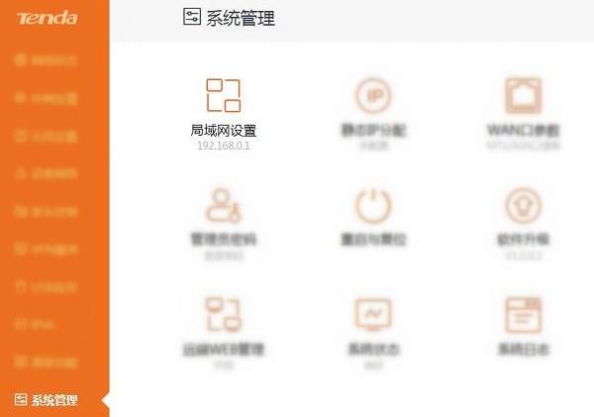Select 访客网络 from the sidebar
This screenshot has height=417, width=594.
(53, 173)
